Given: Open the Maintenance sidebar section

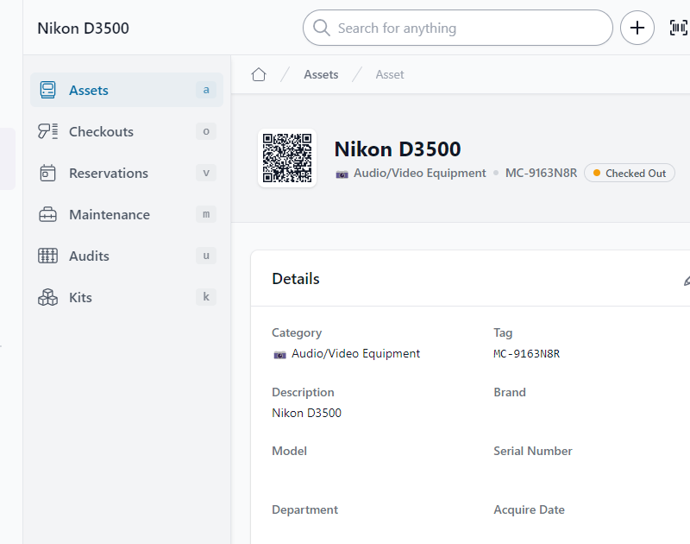Looking at the screenshot, I should (127, 214).
